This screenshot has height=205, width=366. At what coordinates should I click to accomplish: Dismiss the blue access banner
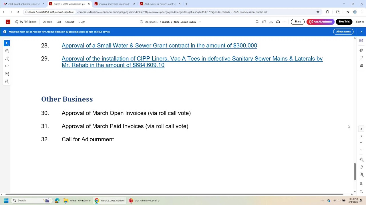tap(361, 32)
